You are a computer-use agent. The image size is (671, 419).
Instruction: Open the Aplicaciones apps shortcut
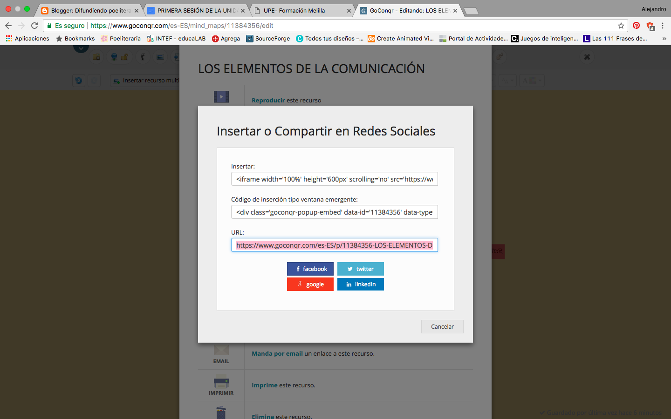point(27,39)
